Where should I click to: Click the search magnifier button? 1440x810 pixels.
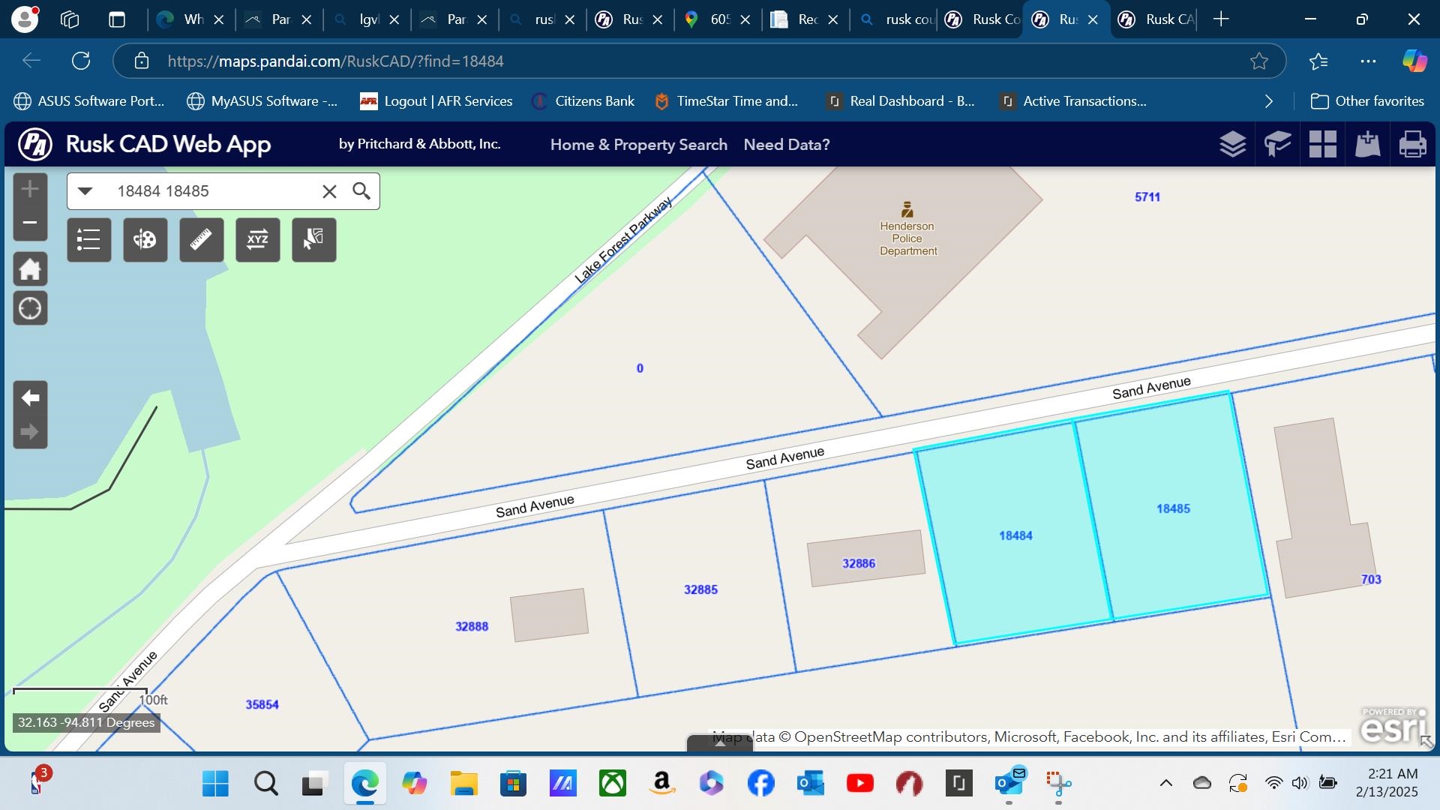point(361,191)
